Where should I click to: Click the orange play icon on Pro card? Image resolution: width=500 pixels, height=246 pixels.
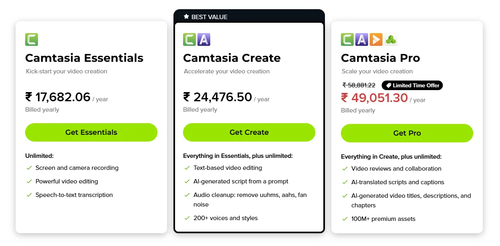[376, 39]
